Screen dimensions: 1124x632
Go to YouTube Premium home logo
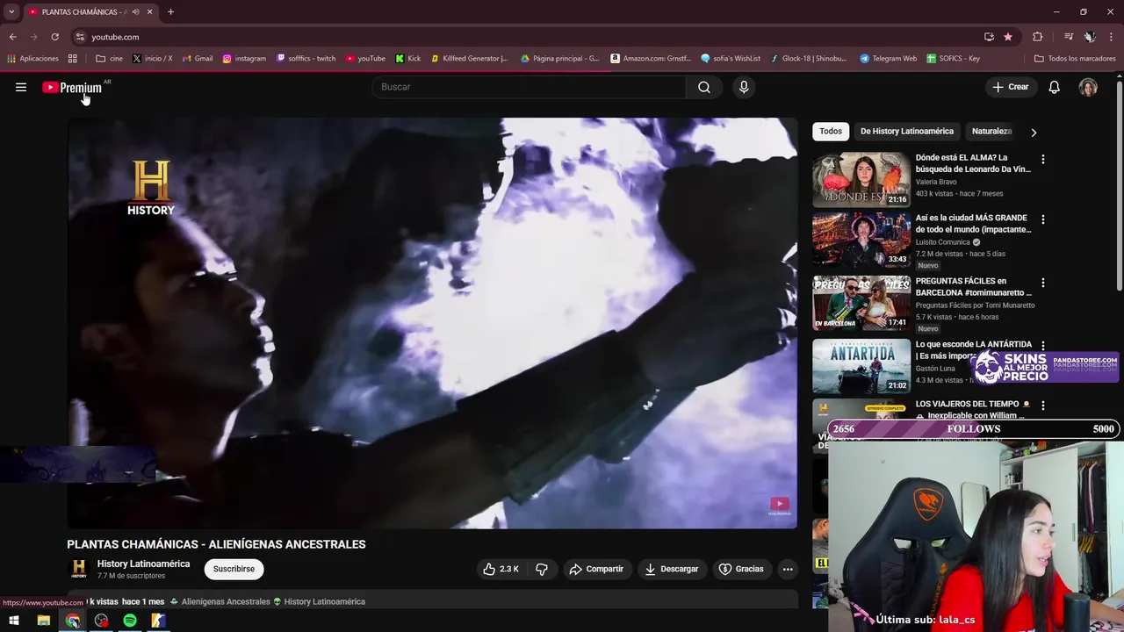pos(74,87)
